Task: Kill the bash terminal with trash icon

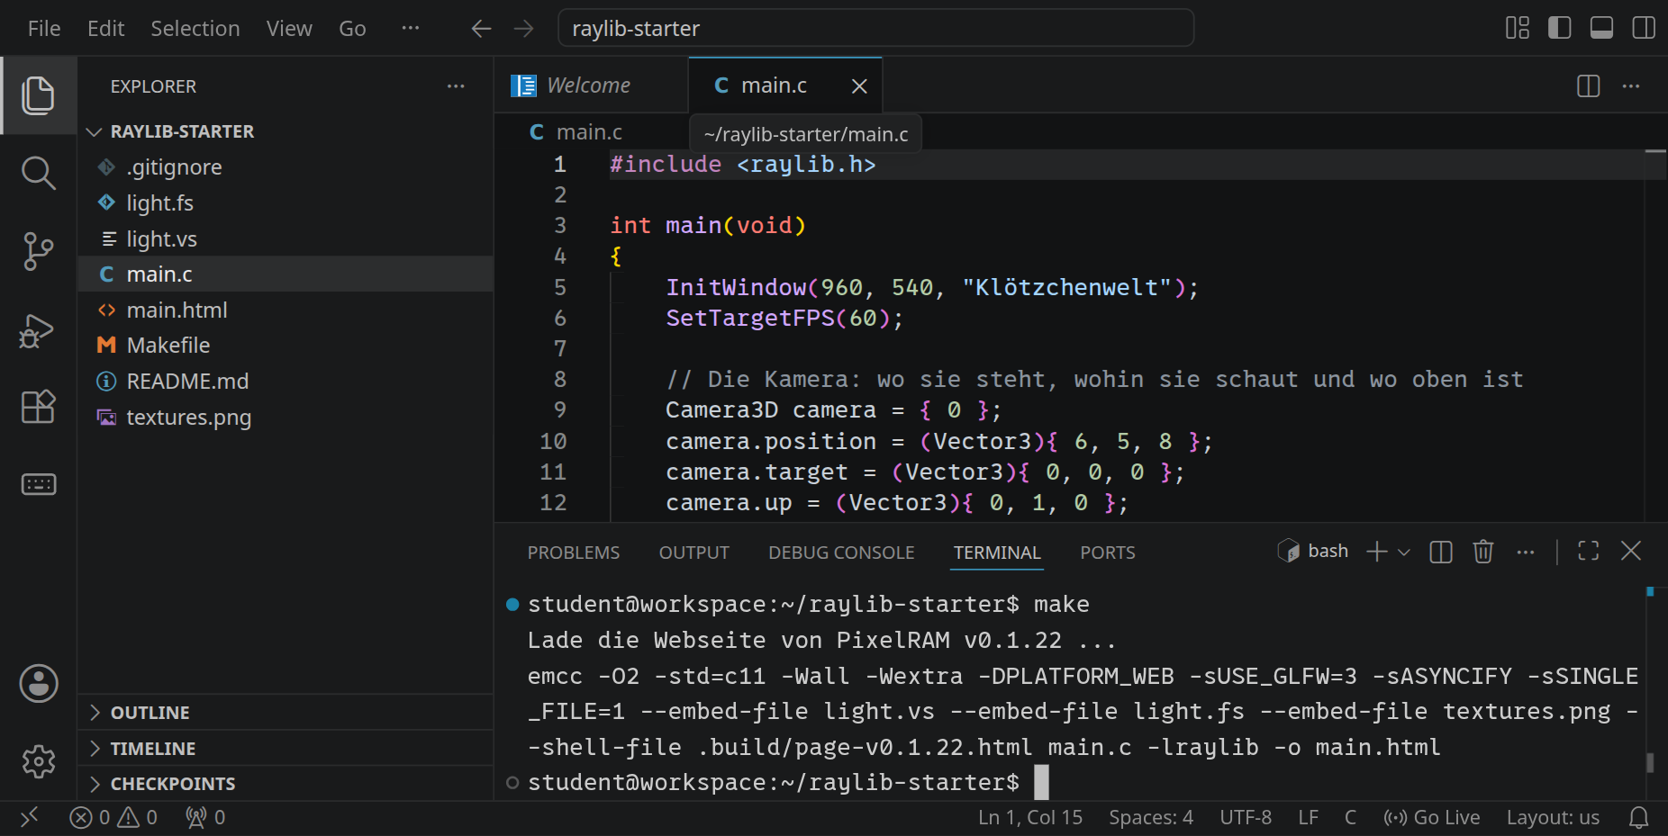Action: [x=1483, y=552]
